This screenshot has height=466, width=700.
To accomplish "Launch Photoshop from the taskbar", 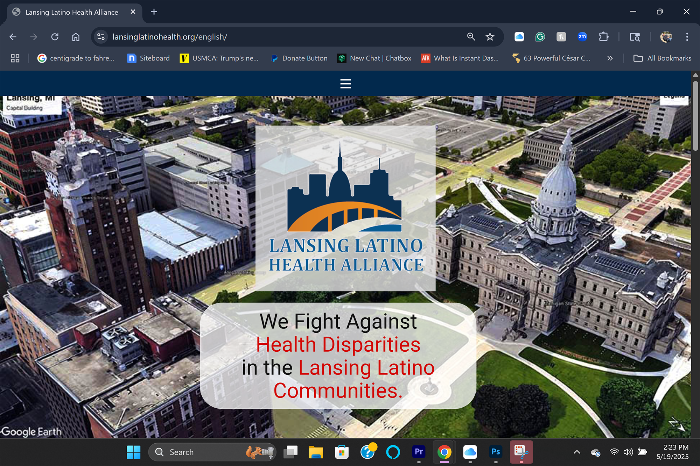I will [x=496, y=452].
